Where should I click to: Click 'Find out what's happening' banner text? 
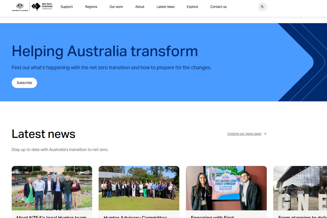click(111, 68)
